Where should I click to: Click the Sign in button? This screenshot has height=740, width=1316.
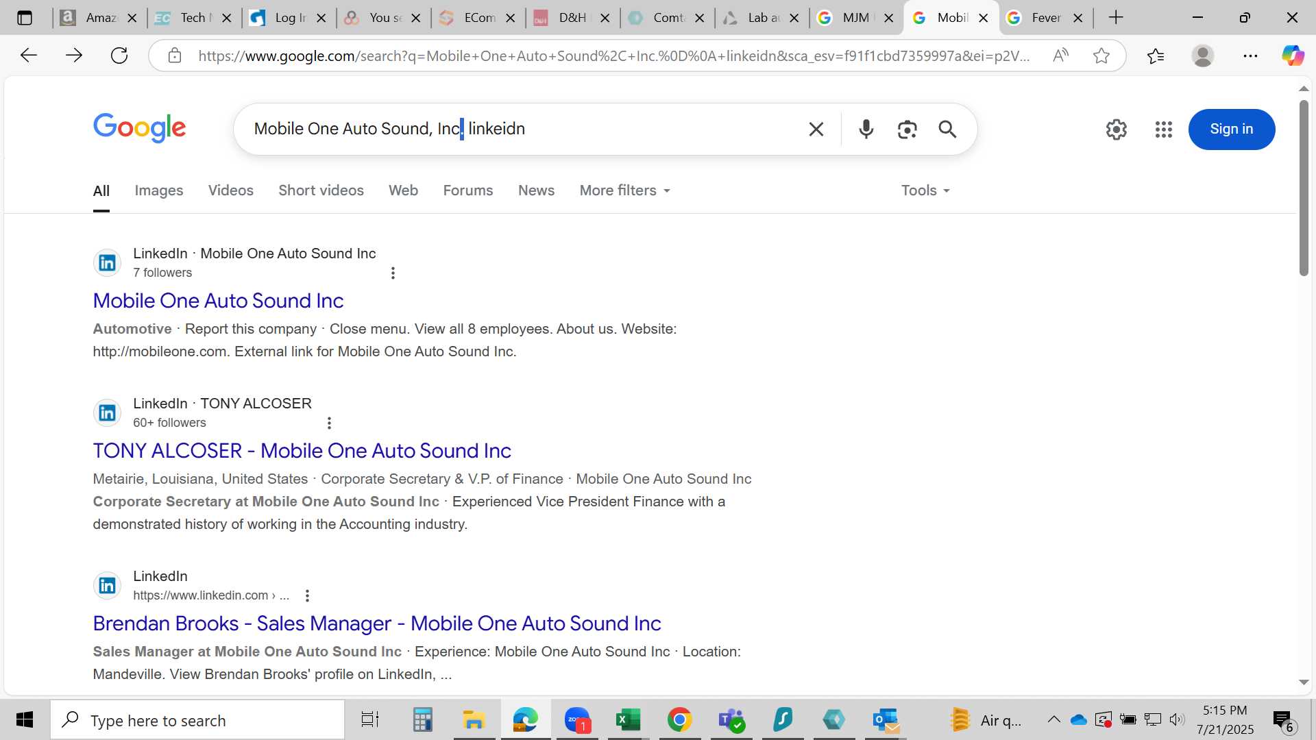point(1231,129)
